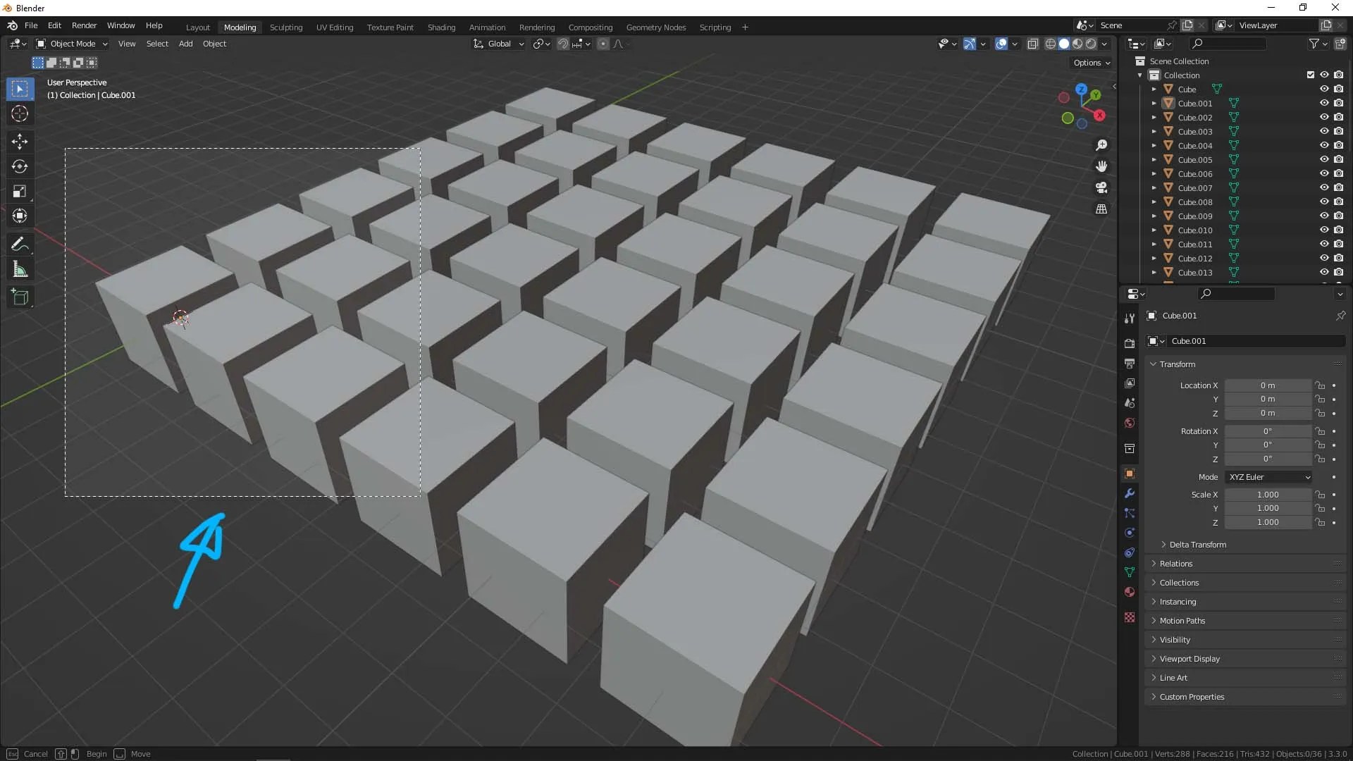Select the Add Cube tool

(x=20, y=297)
